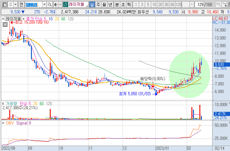Click high price 10,460 value
Viewport: 230px width, 151px height.
pos(212,12)
